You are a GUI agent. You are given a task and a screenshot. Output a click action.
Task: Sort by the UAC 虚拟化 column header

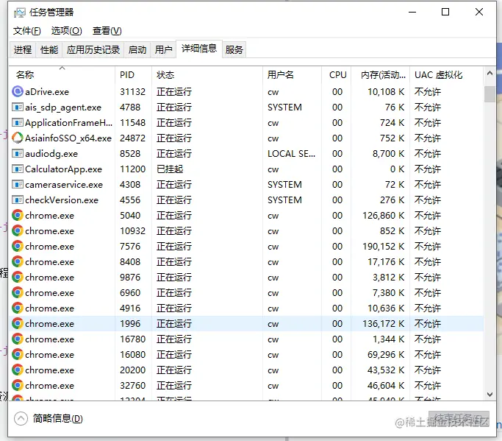coord(446,75)
